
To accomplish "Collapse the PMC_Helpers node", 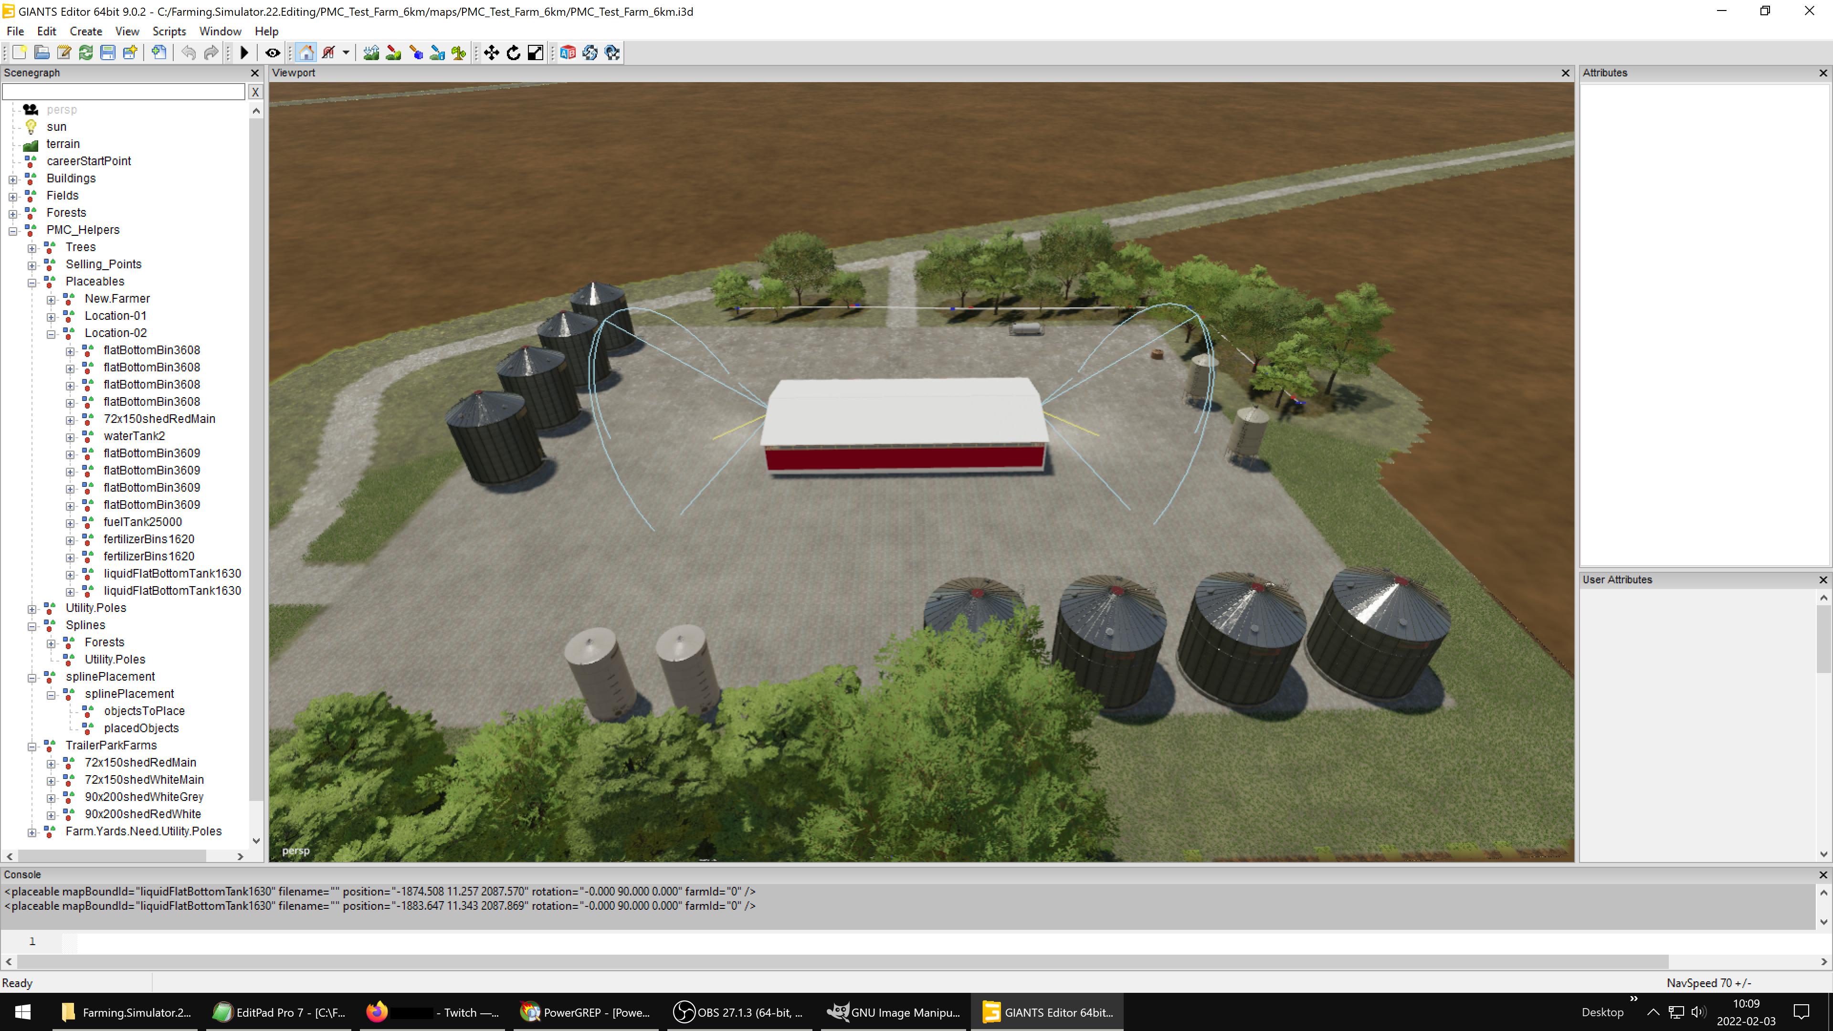I will tap(13, 231).
